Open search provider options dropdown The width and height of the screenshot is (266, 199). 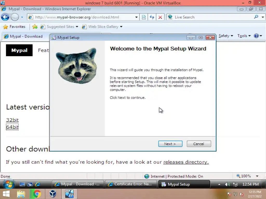(263, 17)
